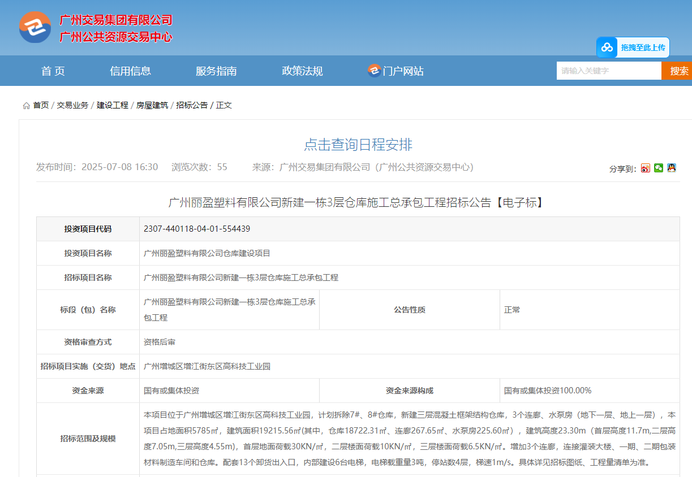This screenshot has height=477, width=692.
Task: Share the page via WeChat icon
Action: click(x=657, y=169)
